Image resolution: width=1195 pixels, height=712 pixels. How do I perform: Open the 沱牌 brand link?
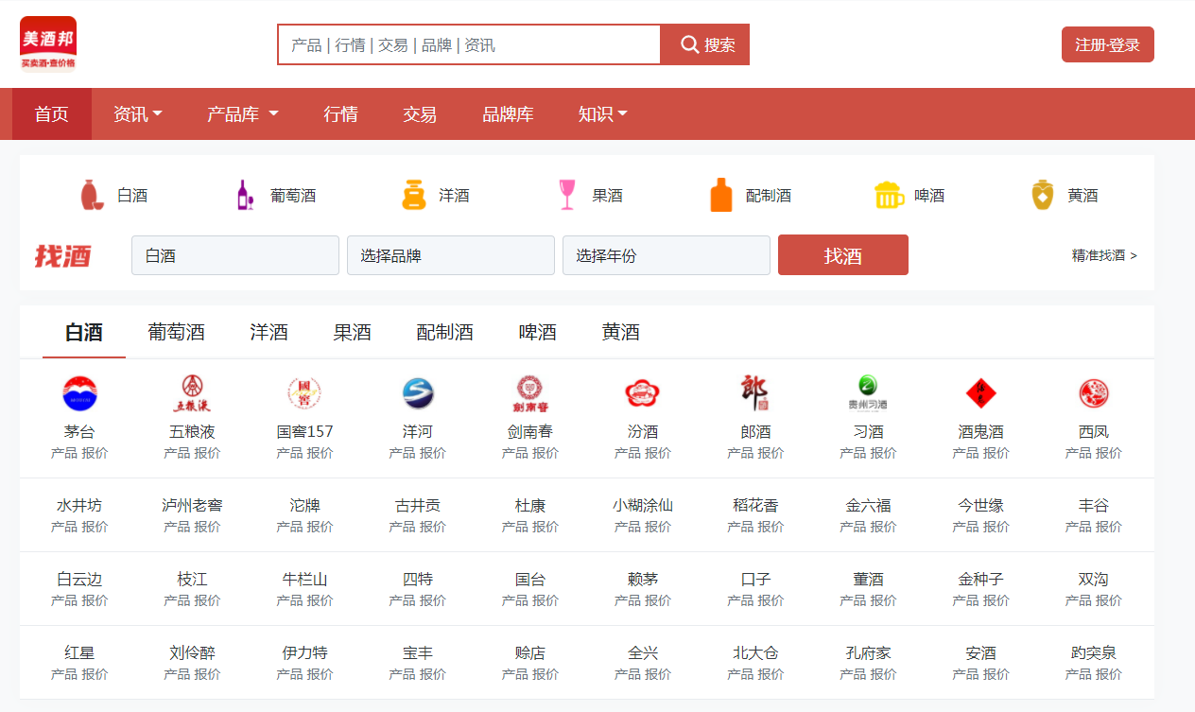coord(304,506)
